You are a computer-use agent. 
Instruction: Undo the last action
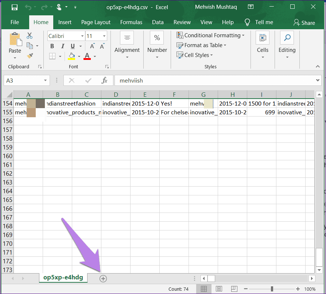pyautogui.click(x=28, y=8)
